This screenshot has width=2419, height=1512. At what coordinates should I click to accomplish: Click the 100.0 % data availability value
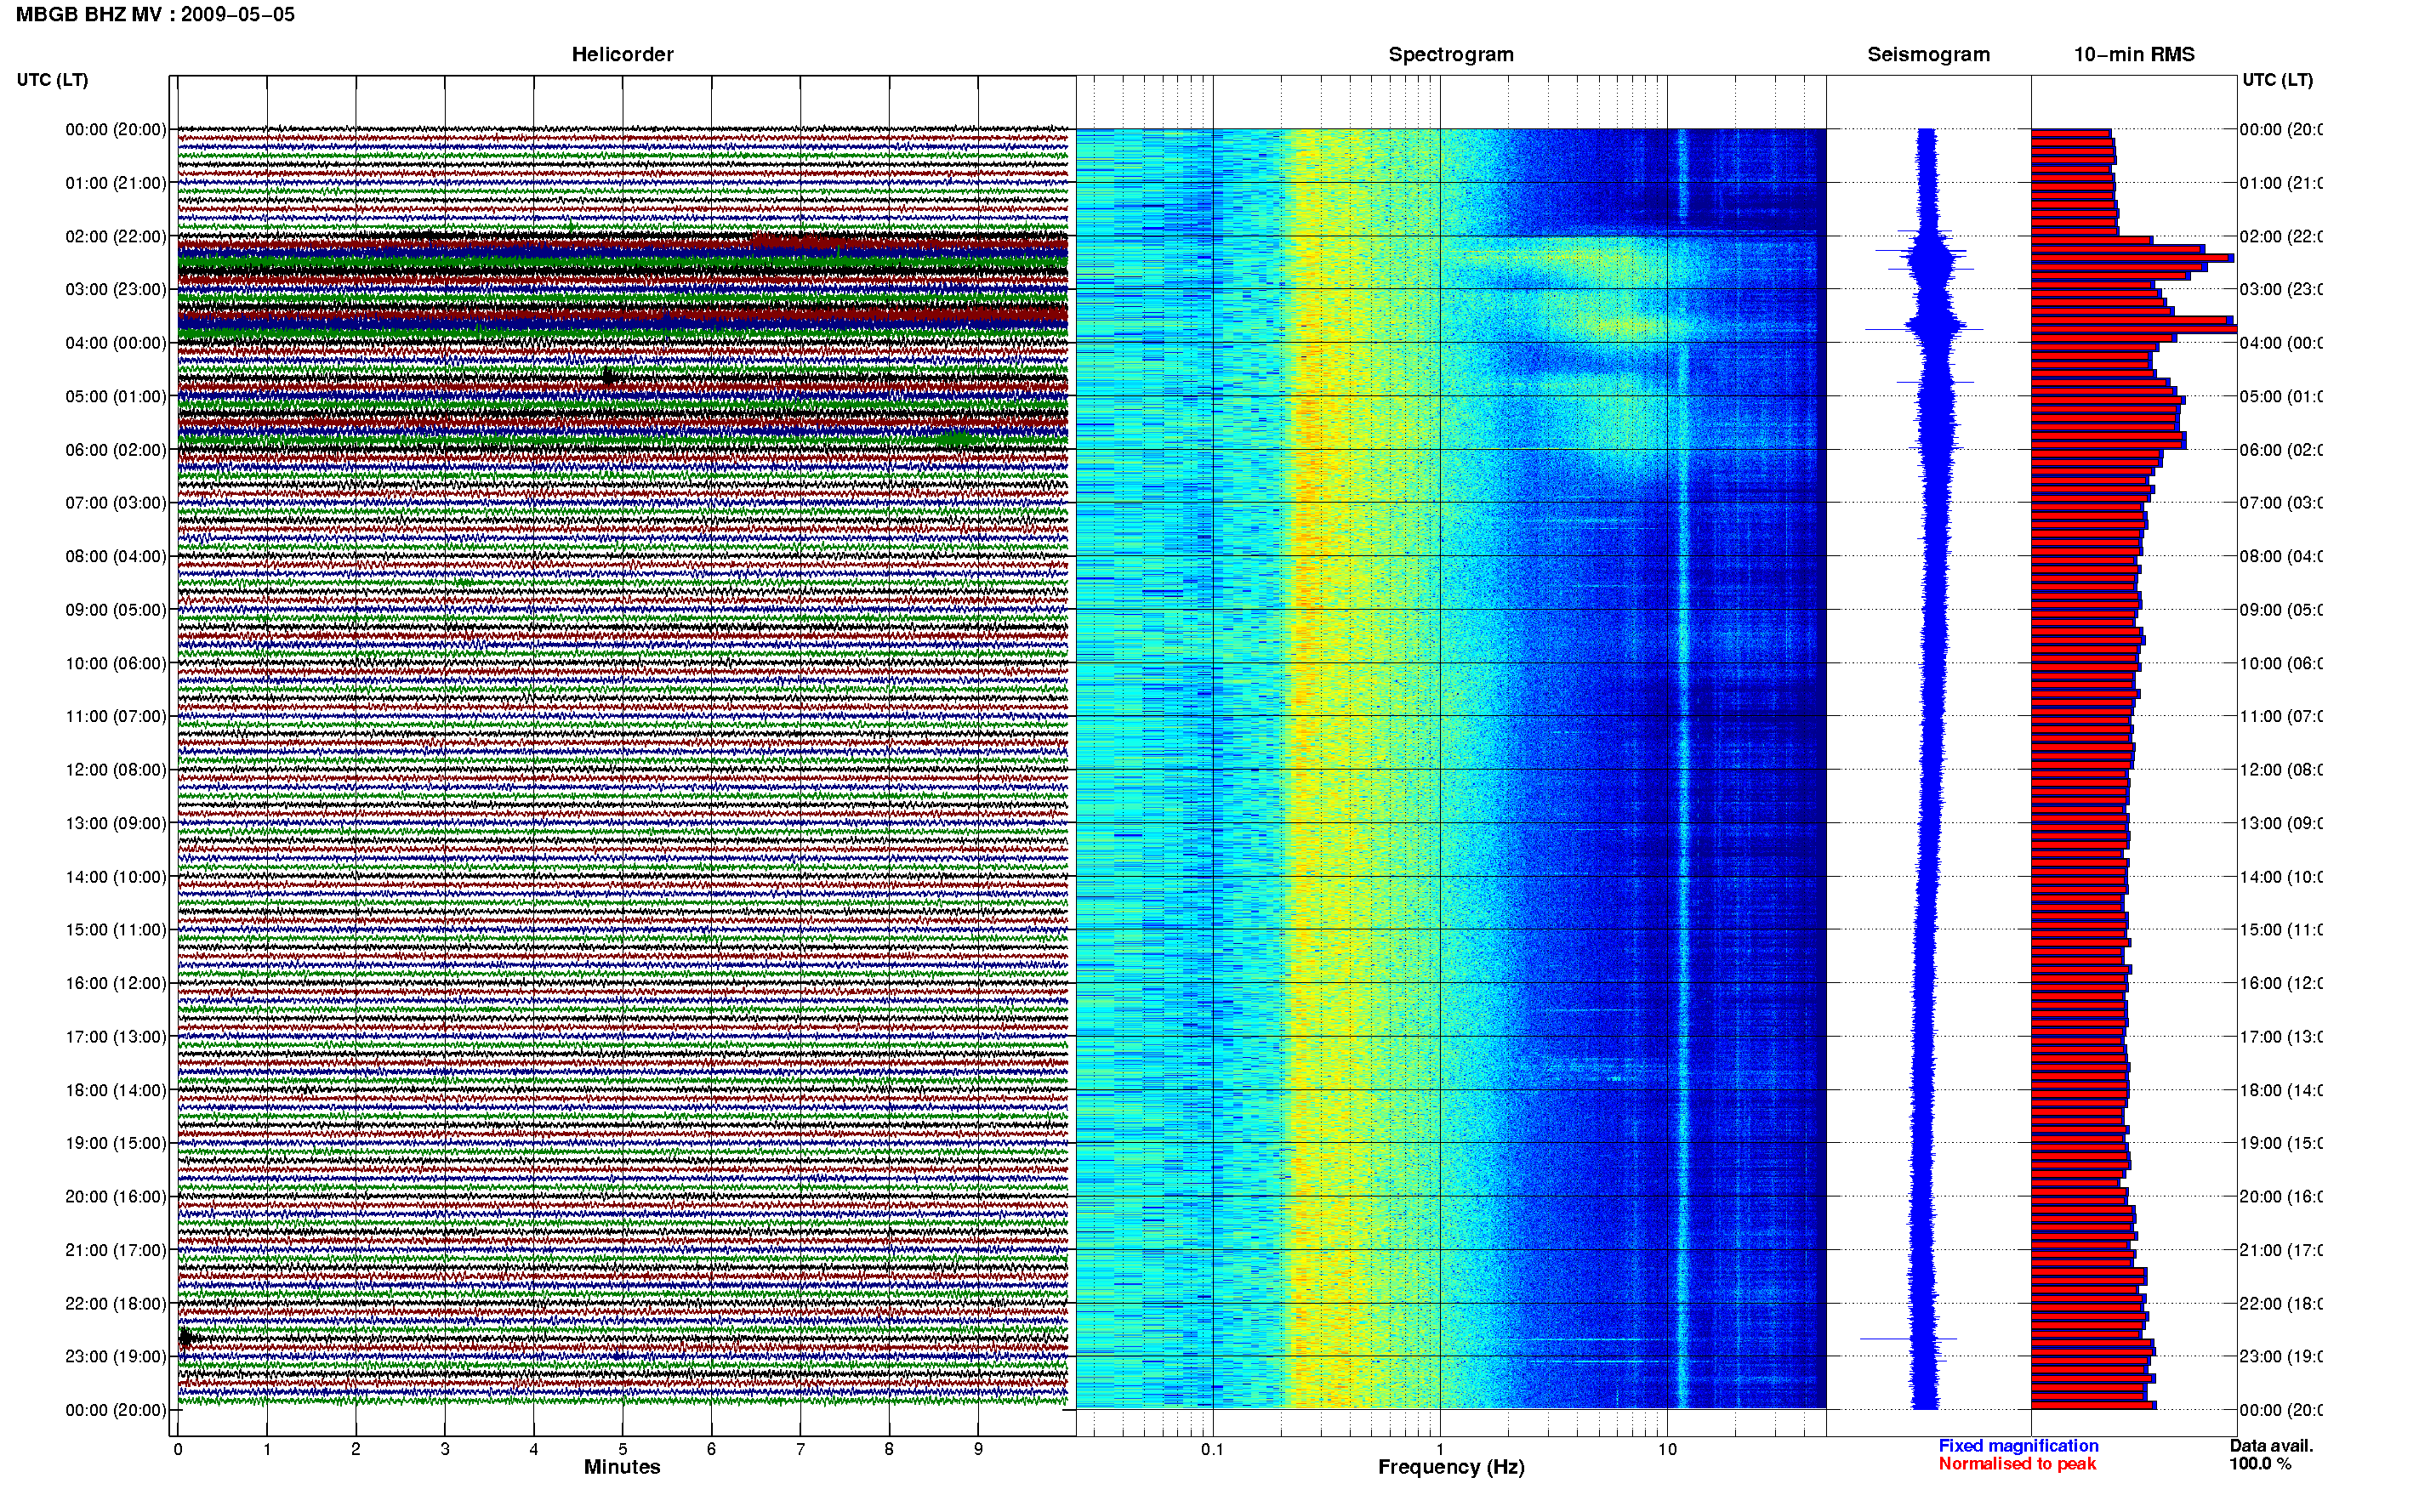(2259, 1464)
